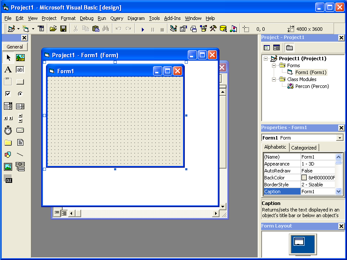Click the Caption value field Form1
The height and width of the screenshot is (260, 347).
point(318,192)
